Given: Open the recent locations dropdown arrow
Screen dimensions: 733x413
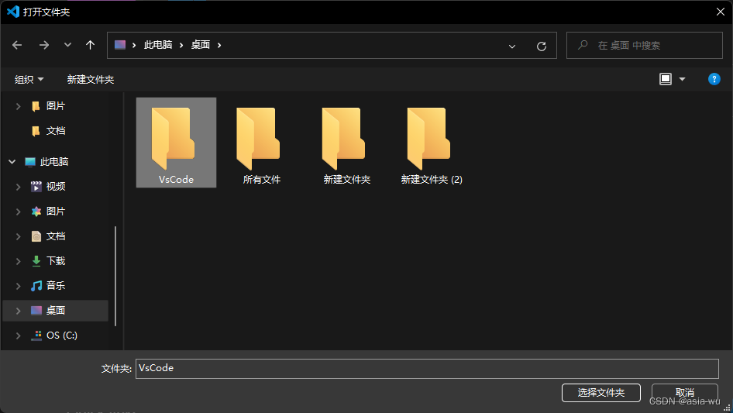Looking at the screenshot, I should tap(67, 45).
